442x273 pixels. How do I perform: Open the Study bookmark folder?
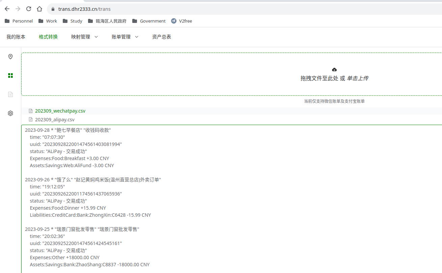click(x=72, y=21)
